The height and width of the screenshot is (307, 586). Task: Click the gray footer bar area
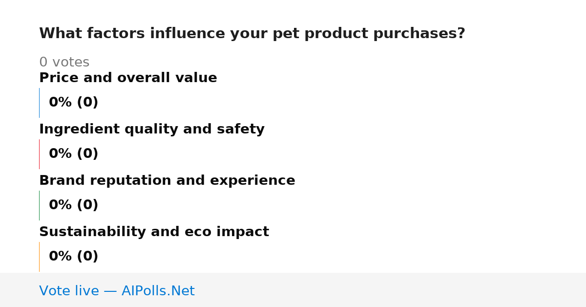coord(293,290)
